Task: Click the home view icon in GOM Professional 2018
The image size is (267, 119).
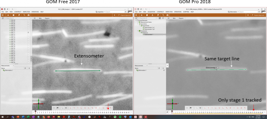Action: 141,15
